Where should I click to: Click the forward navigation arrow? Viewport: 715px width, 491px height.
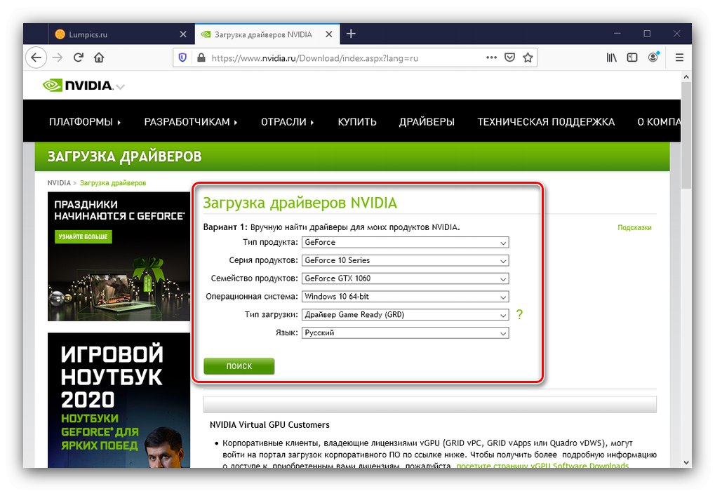click(x=58, y=58)
